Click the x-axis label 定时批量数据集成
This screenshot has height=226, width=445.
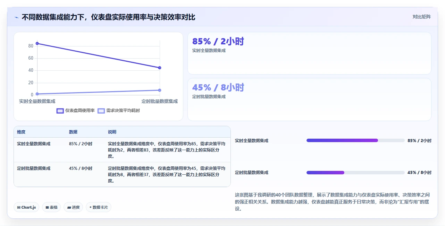[x=160, y=101]
